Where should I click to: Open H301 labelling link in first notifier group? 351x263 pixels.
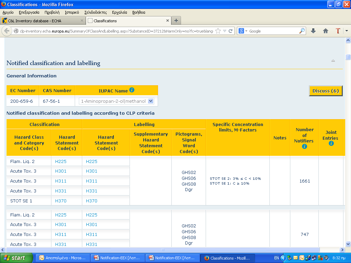pyautogui.click(x=92, y=171)
